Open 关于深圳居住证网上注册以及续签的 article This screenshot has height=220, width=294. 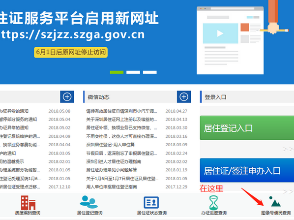121,120
